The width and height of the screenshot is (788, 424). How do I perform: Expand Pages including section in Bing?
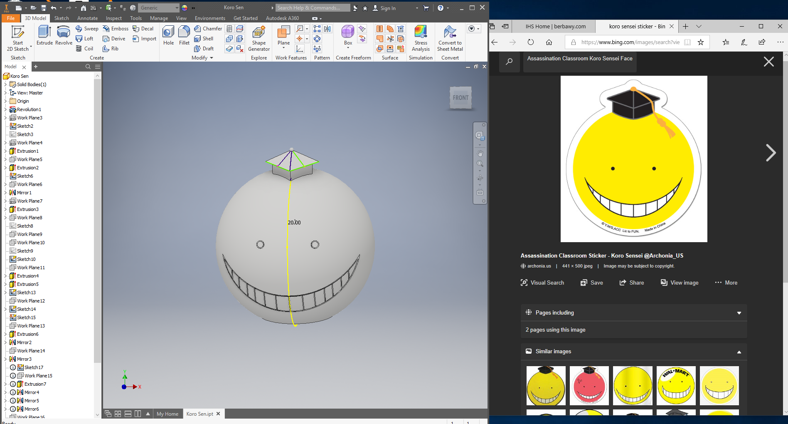point(739,313)
